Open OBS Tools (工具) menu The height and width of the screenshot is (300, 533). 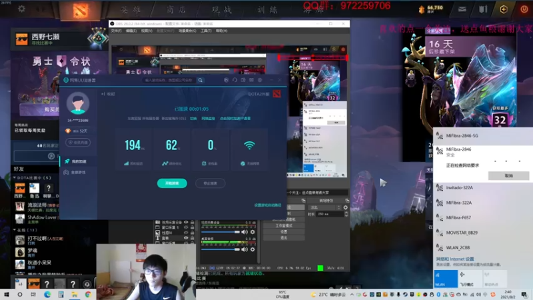pos(206,31)
